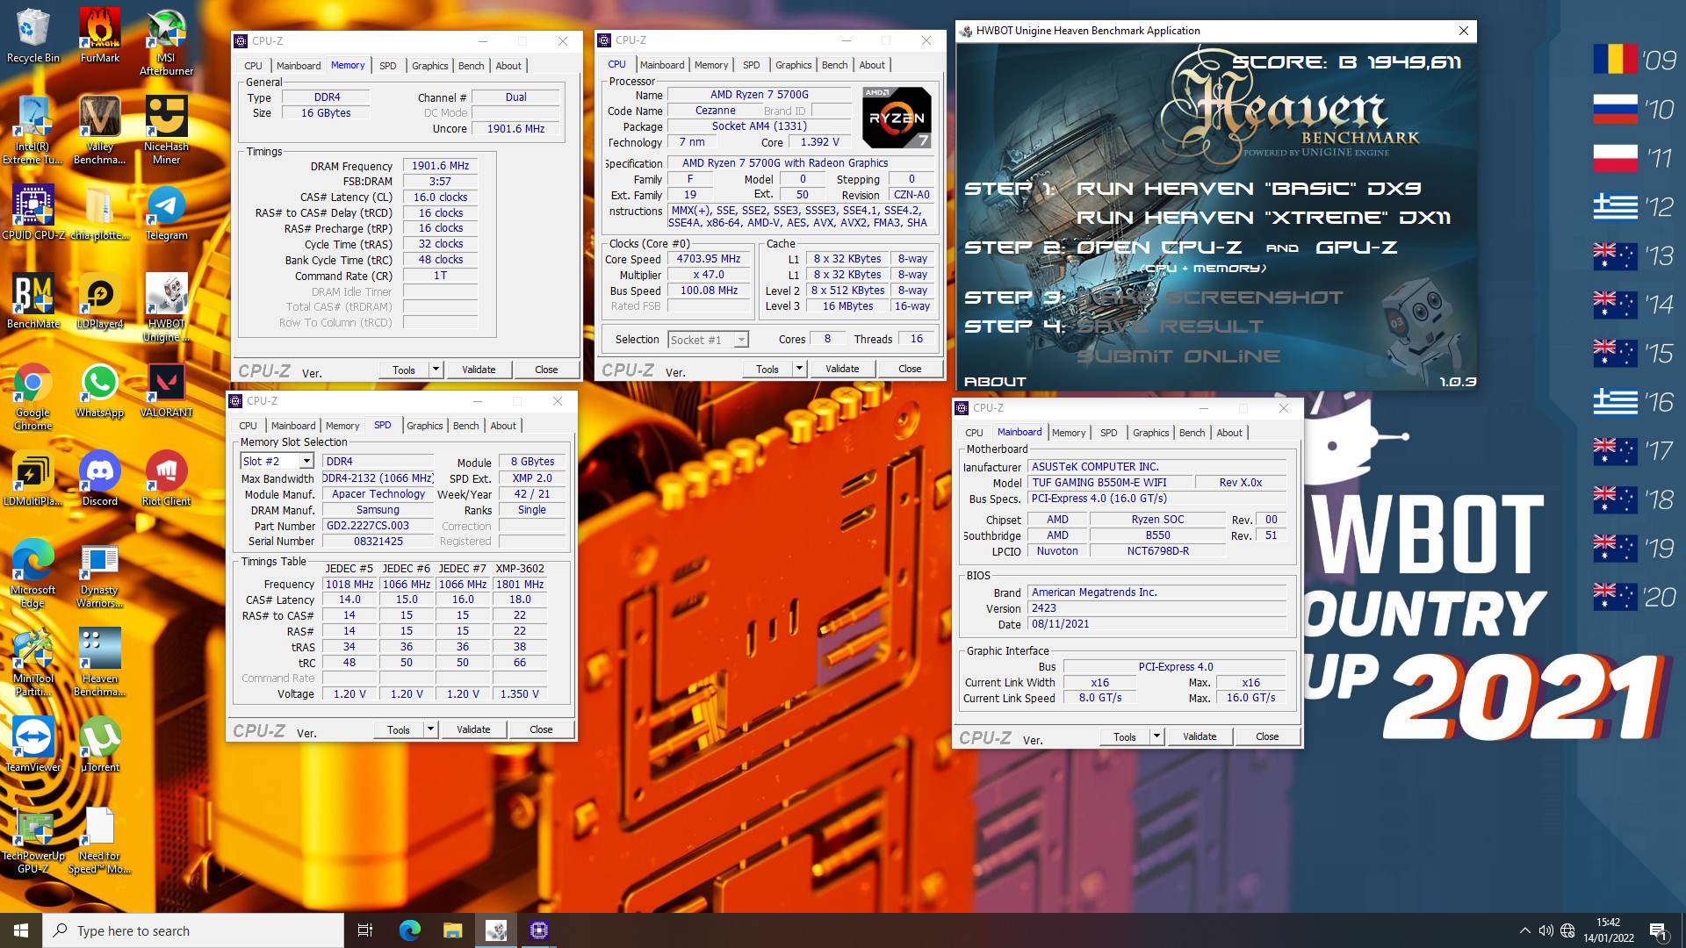Launch FurMark from the desktop
This screenshot has width=1686, height=948.
(99, 36)
